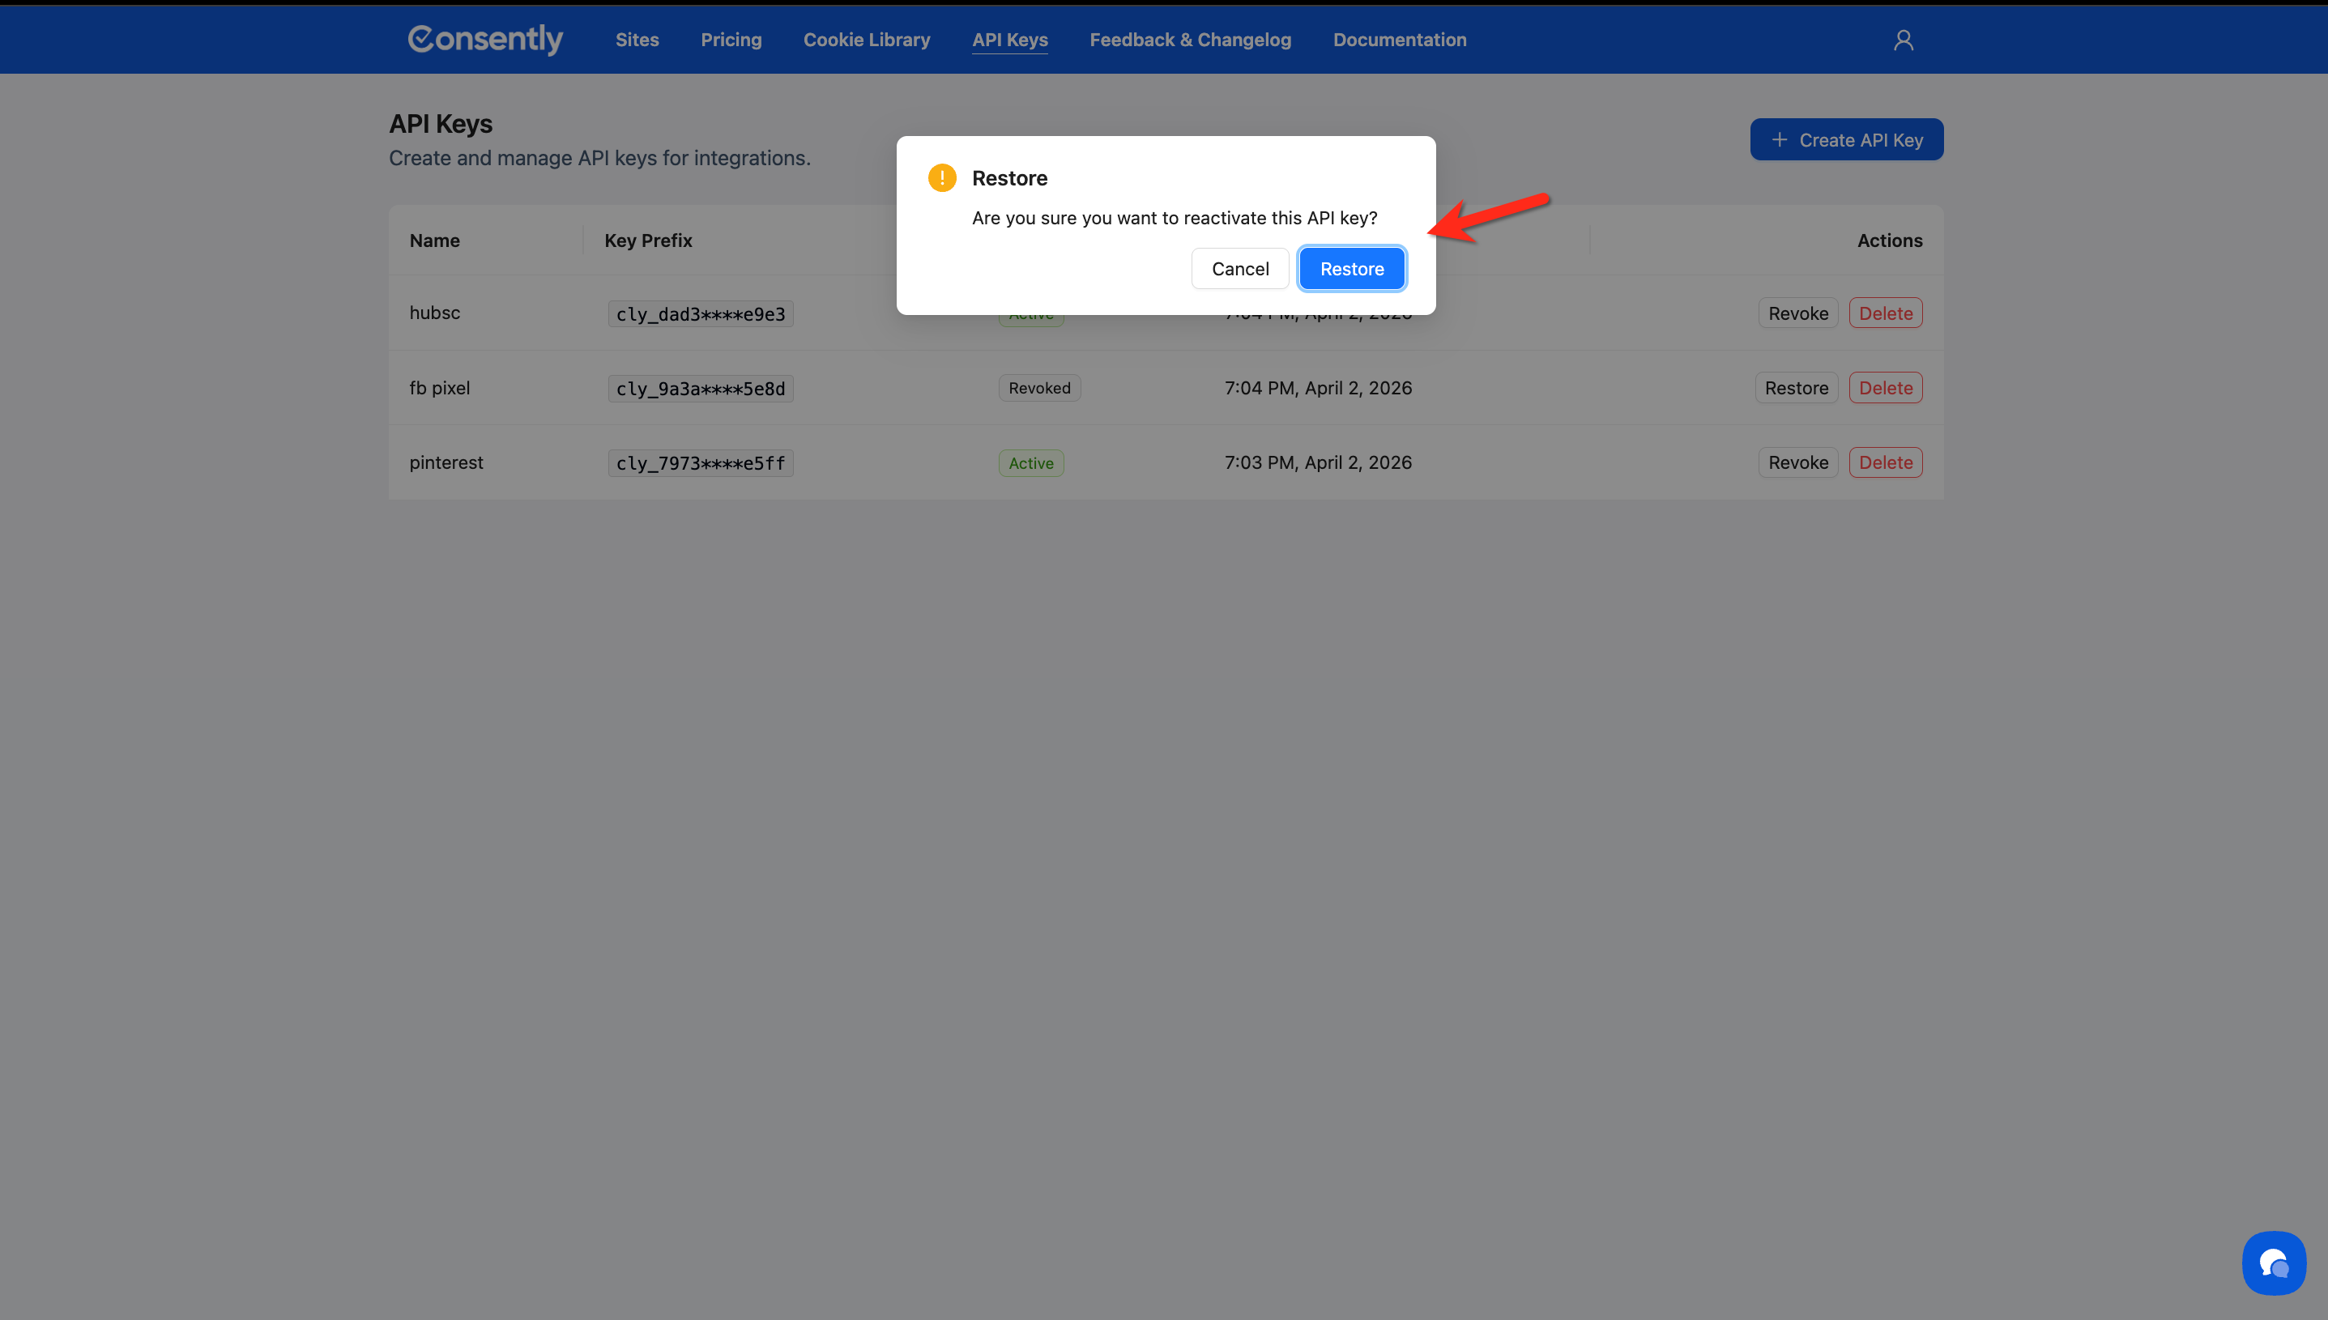2328x1320 pixels.
Task: Cancel the restore dialog
Action: 1239,268
